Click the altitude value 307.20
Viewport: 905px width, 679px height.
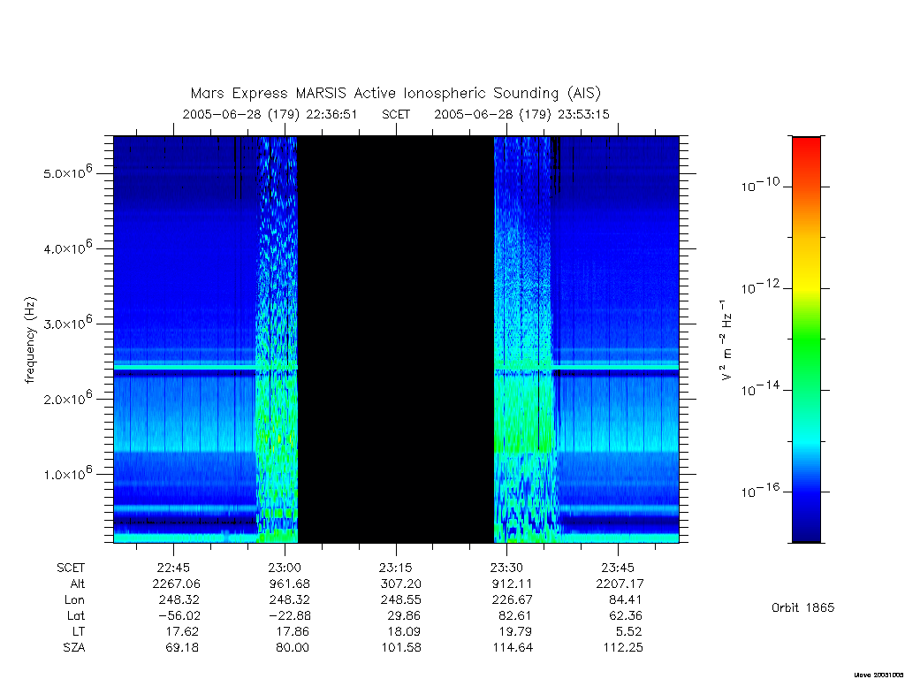click(x=400, y=584)
